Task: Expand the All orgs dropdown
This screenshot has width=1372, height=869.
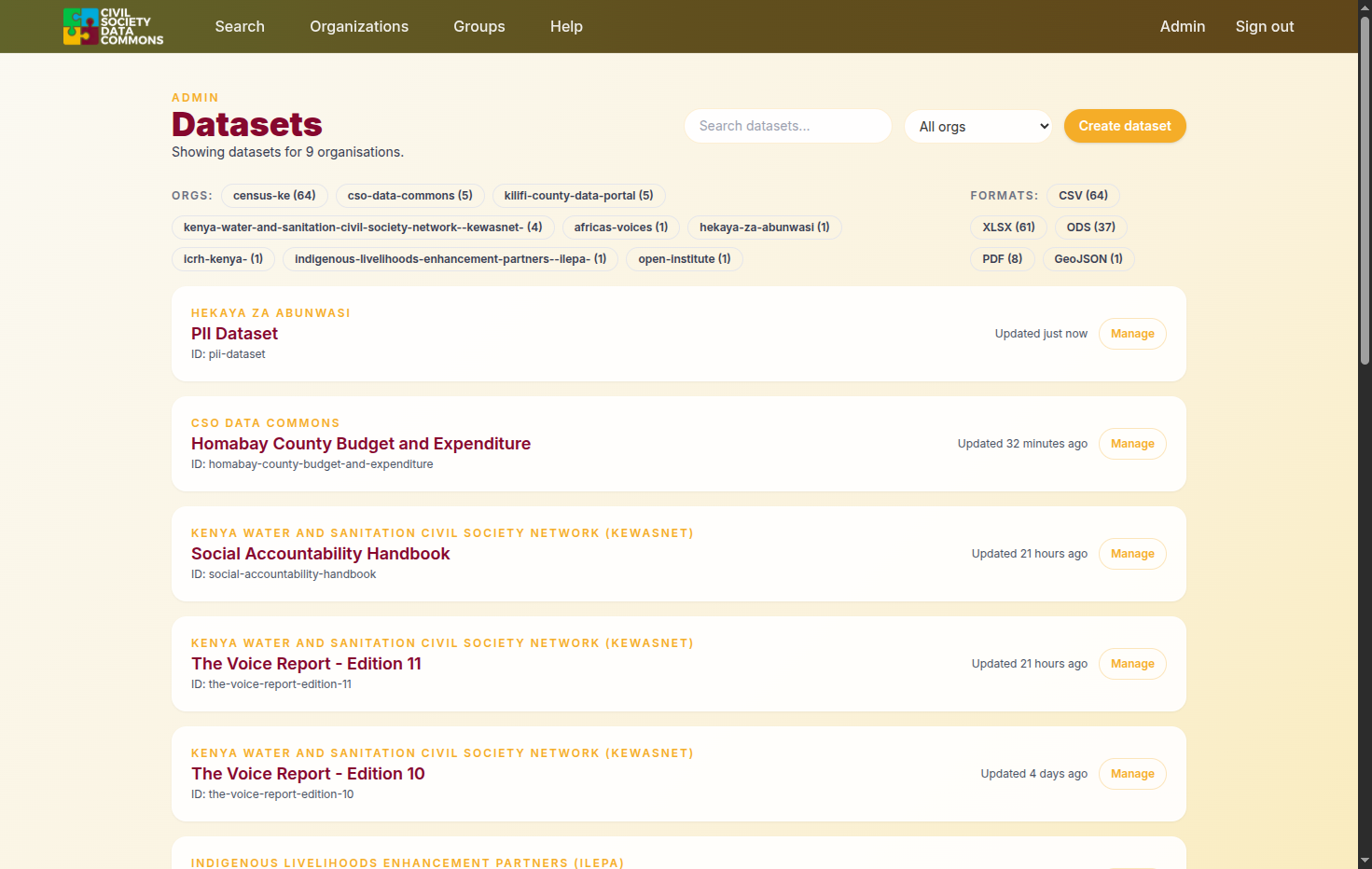Action: pyautogui.click(x=978, y=126)
